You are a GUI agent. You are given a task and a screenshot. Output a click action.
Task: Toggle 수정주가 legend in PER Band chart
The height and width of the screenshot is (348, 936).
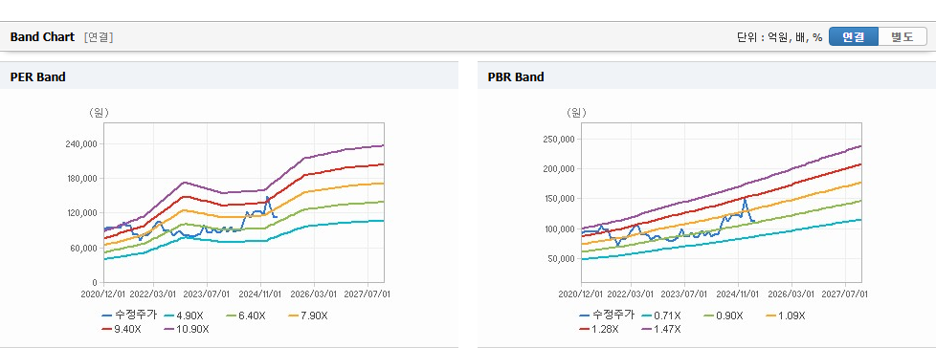129,315
